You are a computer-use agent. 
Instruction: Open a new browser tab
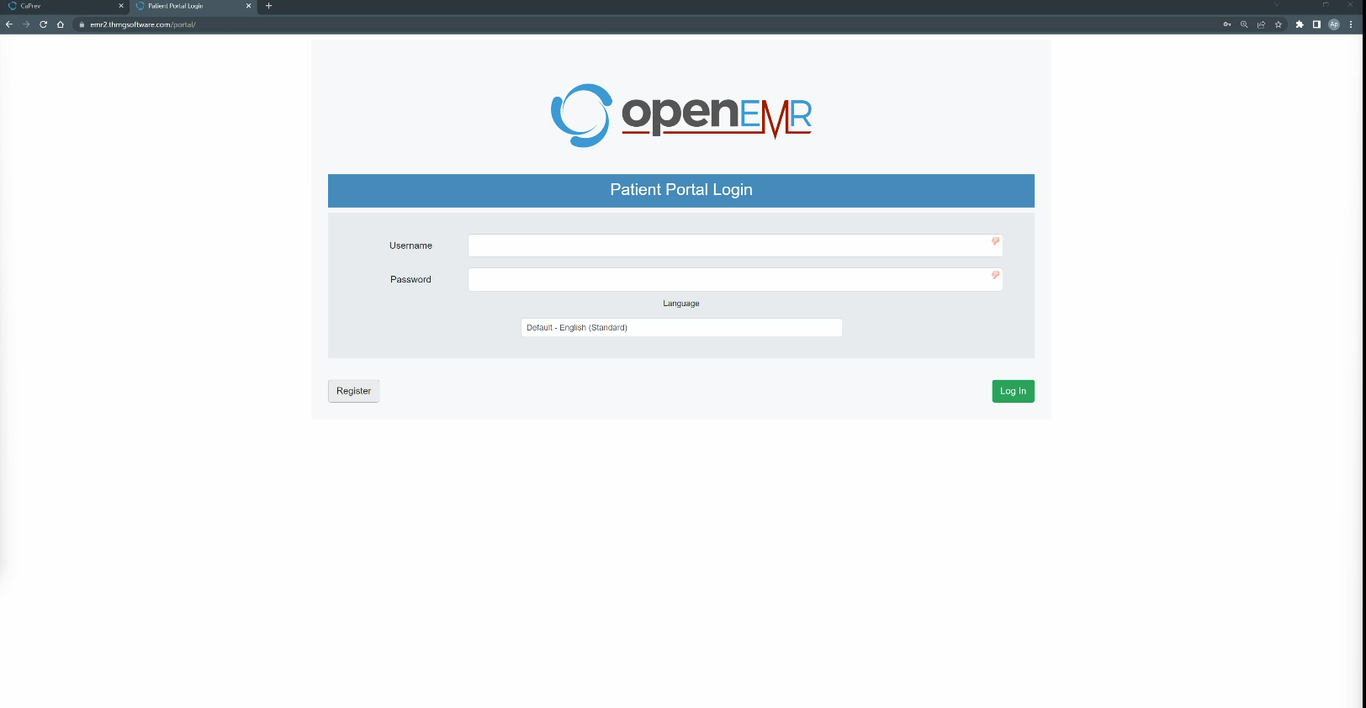tap(269, 6)
